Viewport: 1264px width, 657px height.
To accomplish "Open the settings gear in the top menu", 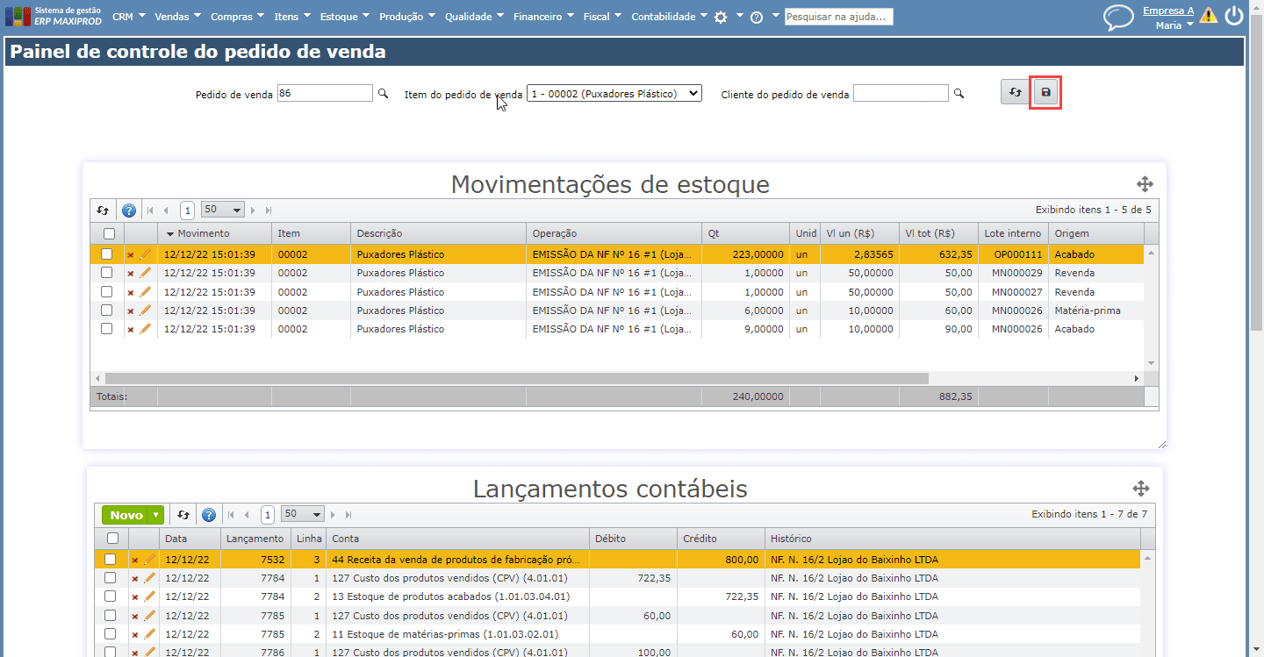I will [721, 16].
